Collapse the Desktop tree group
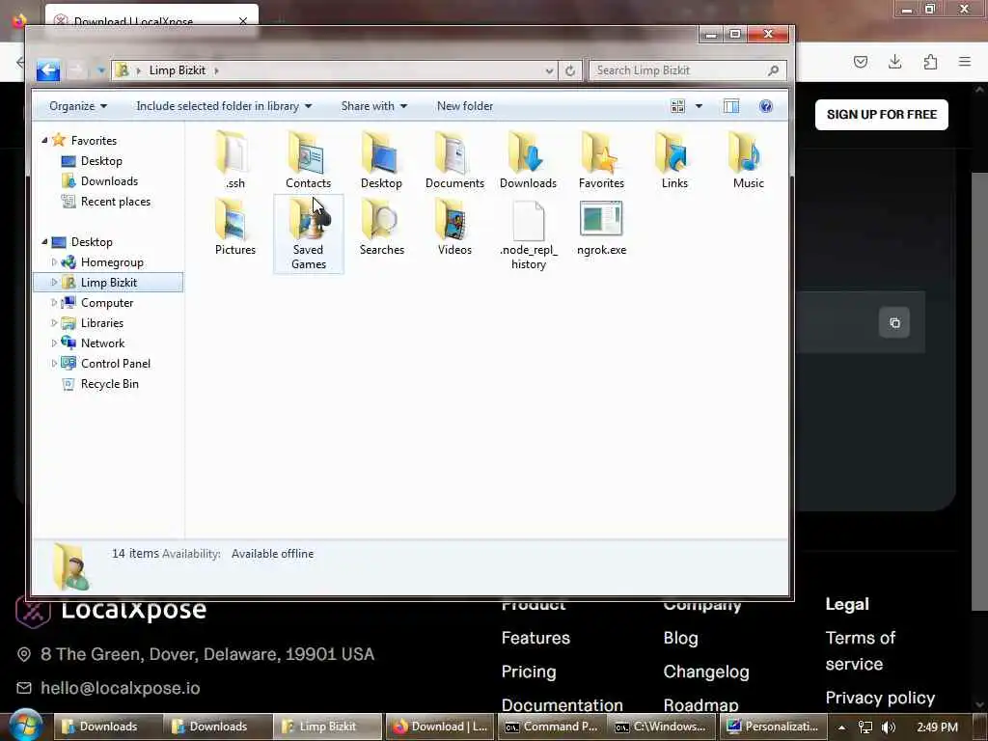This screenshot has width=988, height=741. (44, 241)
